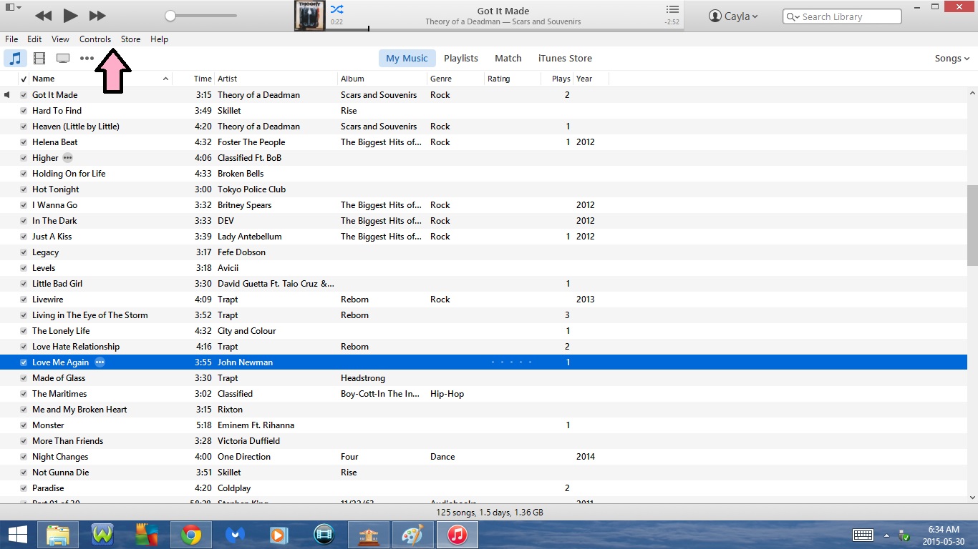Set star rating on Love Me Again
Viewport: 978px width, 549px height.
(x=511, y=362)
